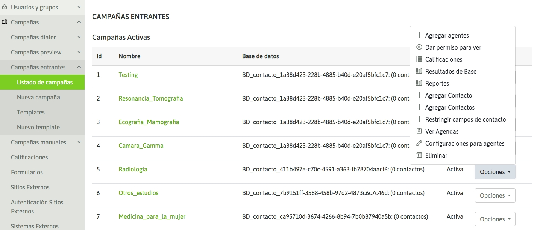Open Opciones dropdown for Medicina_para_la_mujer
The width and height of the screenshot is (537, 230).
coord(495,219)
